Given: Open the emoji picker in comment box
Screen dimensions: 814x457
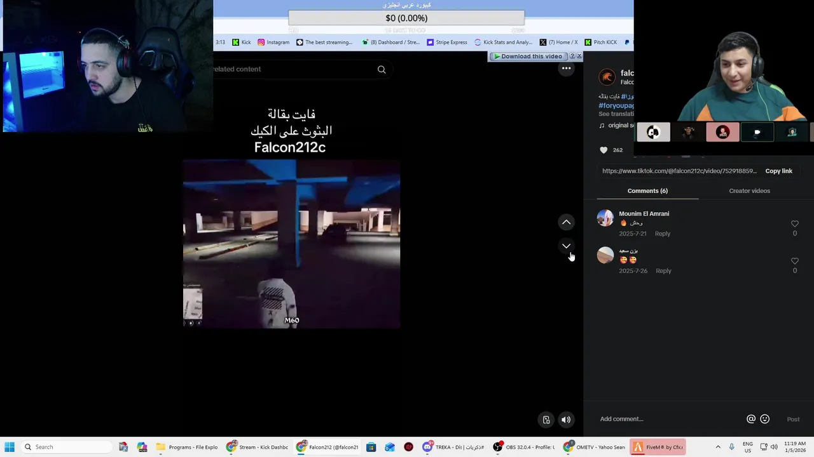Looking at the screenshot, I should tap(765, 419).
